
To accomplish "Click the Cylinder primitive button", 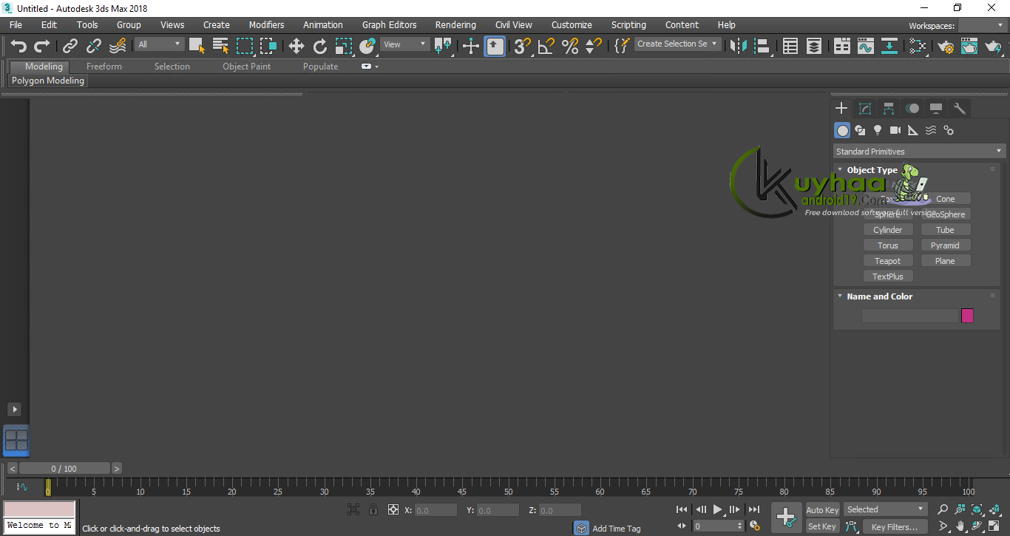I will (x=888, y=230).
